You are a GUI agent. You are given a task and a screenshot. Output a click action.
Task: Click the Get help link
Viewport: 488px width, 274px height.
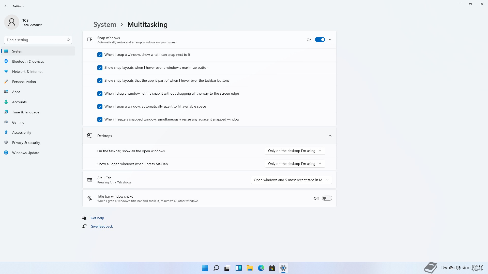[x=97, y=218]
